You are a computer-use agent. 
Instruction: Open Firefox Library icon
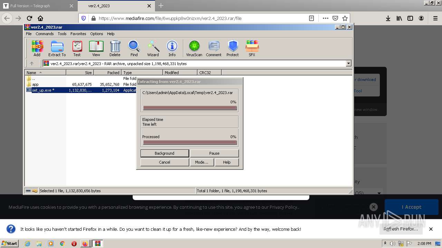pyautogui.click(x=399, y=18)
